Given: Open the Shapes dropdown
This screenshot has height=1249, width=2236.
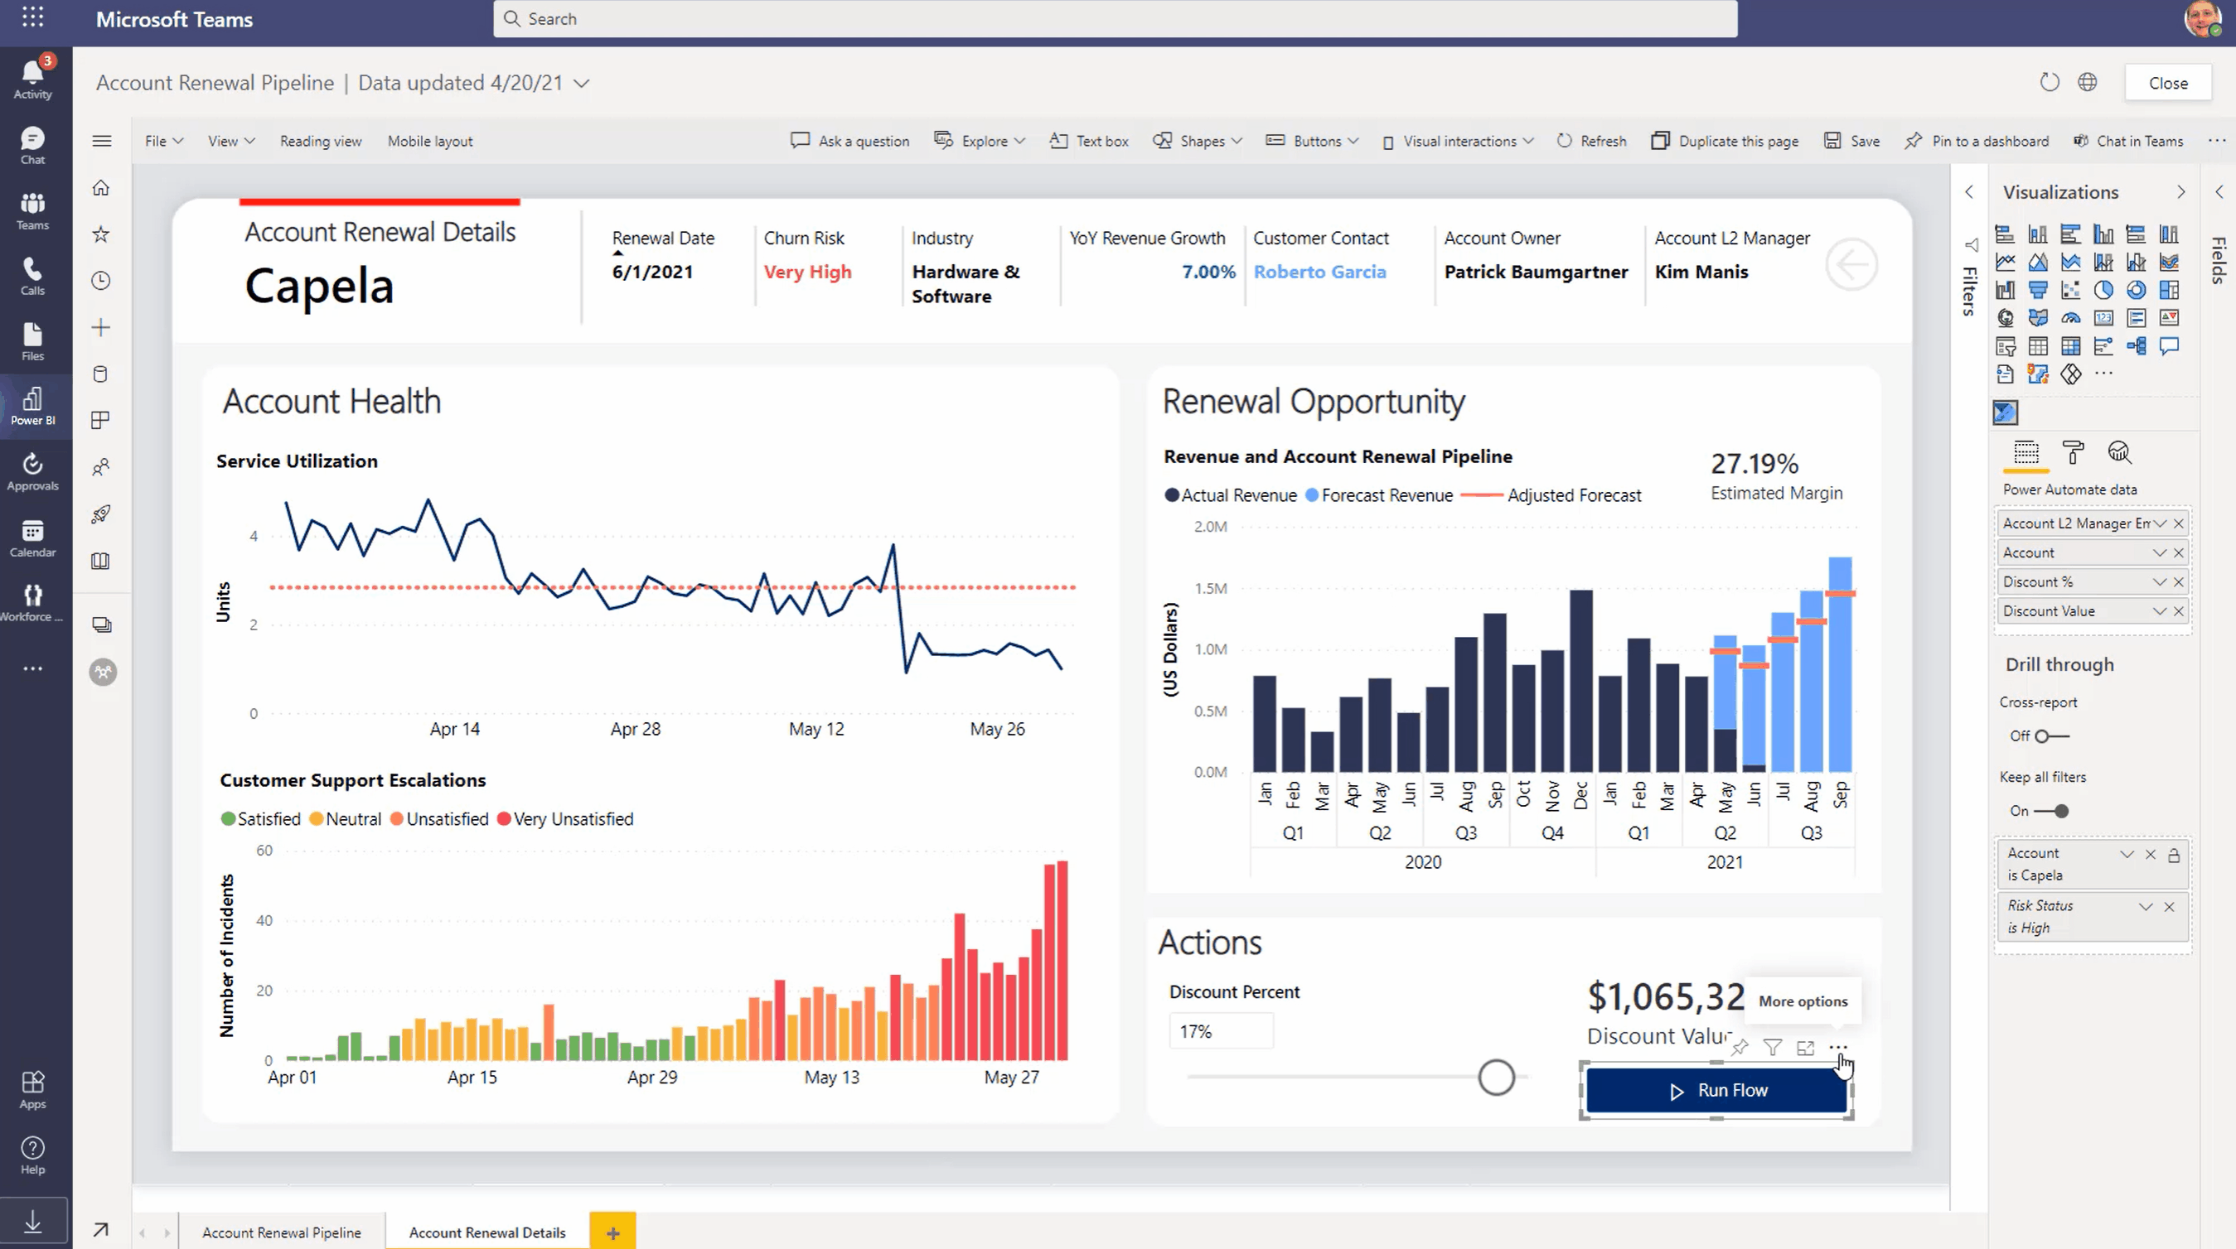Looking at the screenshot, I should [1198, 141].
